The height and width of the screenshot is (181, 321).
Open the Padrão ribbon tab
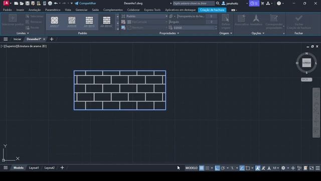point(7,10)
